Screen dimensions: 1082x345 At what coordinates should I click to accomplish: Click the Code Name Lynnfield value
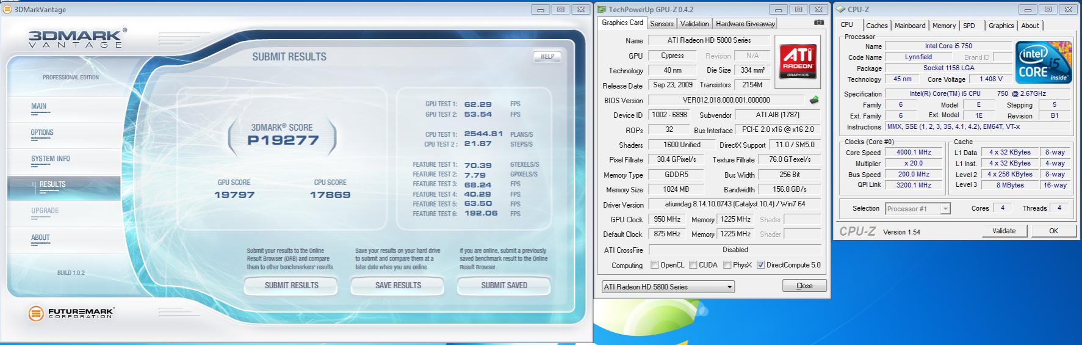coord(918,57)
